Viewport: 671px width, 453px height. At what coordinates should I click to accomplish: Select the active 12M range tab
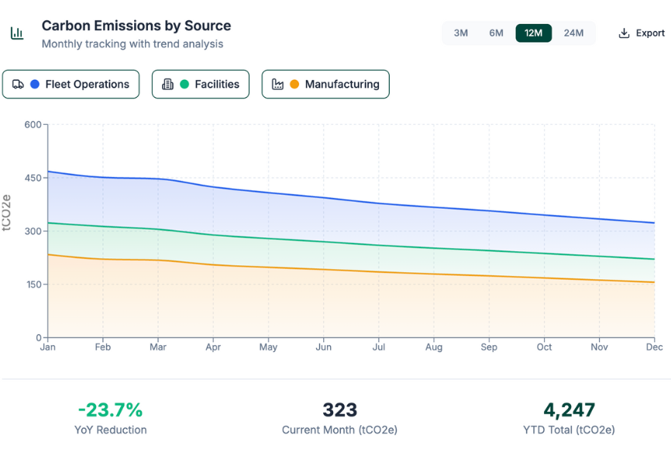tap(533, 33)
